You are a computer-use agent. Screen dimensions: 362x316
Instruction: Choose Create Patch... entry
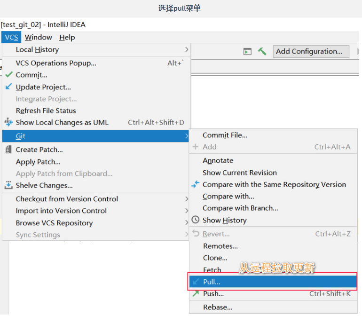pyautogui.click(x=95, y=150)
